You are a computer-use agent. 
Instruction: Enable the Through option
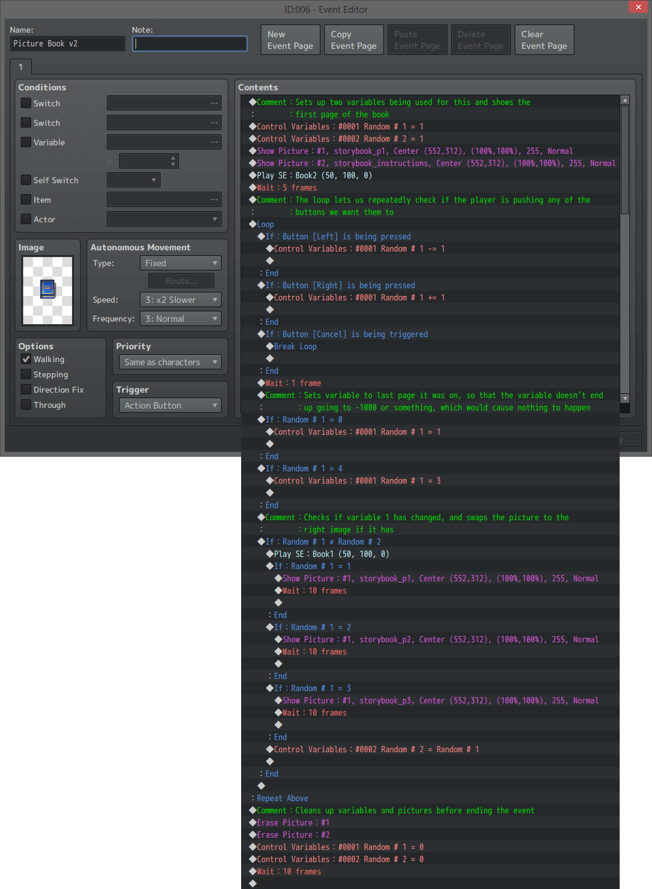click(26, 405)
